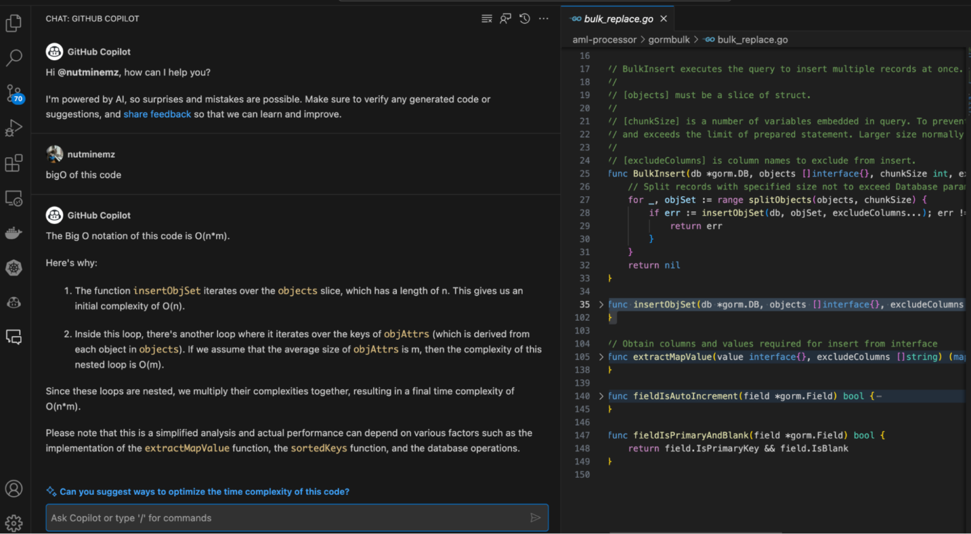Viewport: 971px width, 534px height.
Task: Select the Docker icon in the sidebar
Action: click(14, 232)
